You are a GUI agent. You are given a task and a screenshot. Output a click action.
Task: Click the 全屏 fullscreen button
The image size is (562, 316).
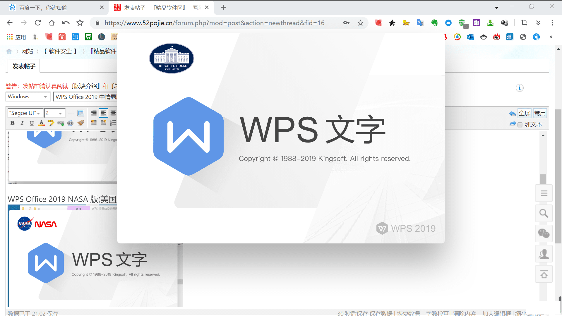pyautogui.click(x=525, y=113)
